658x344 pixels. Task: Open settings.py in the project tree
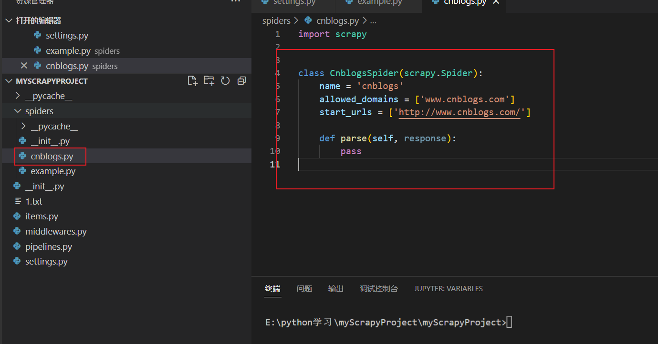126,261
